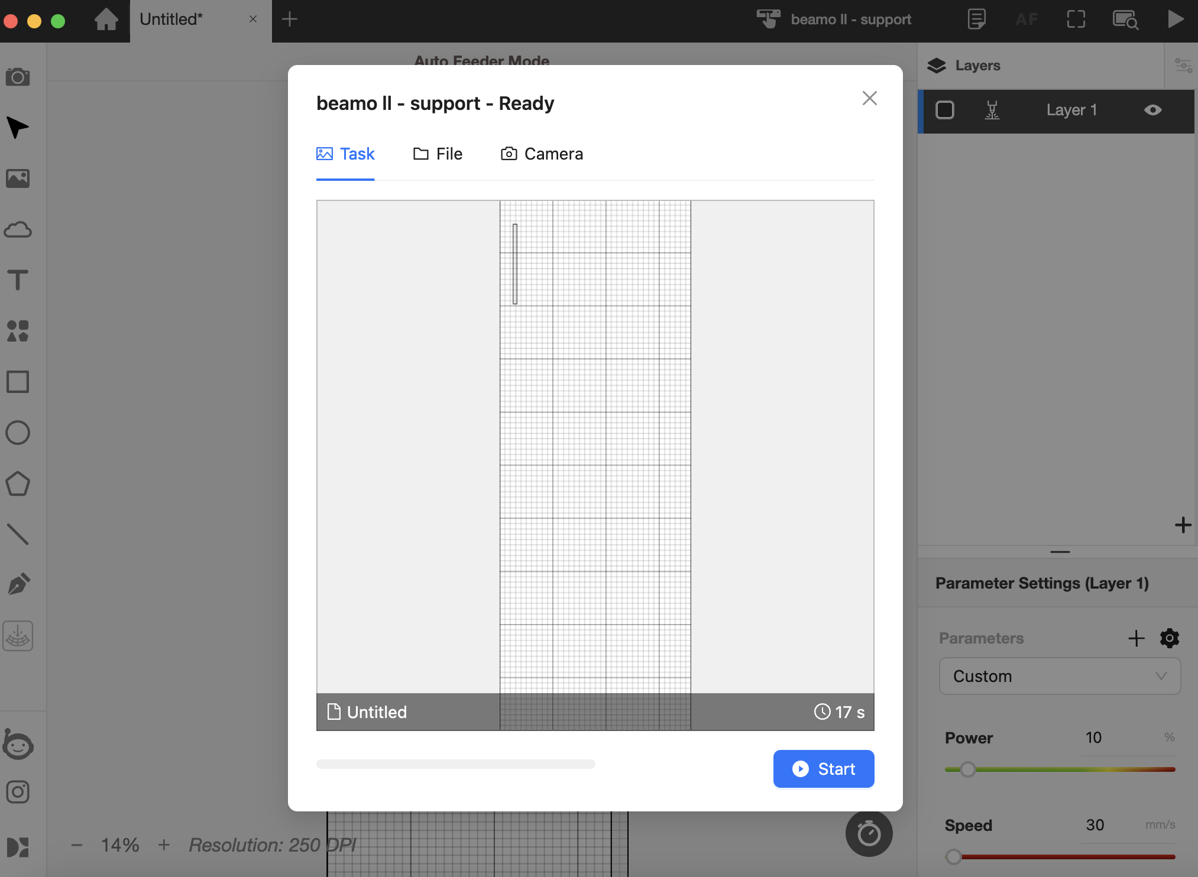1198x877 pixels.
Task: Open the path preview magnifier icon
Action: click(x=1126, y=20)
